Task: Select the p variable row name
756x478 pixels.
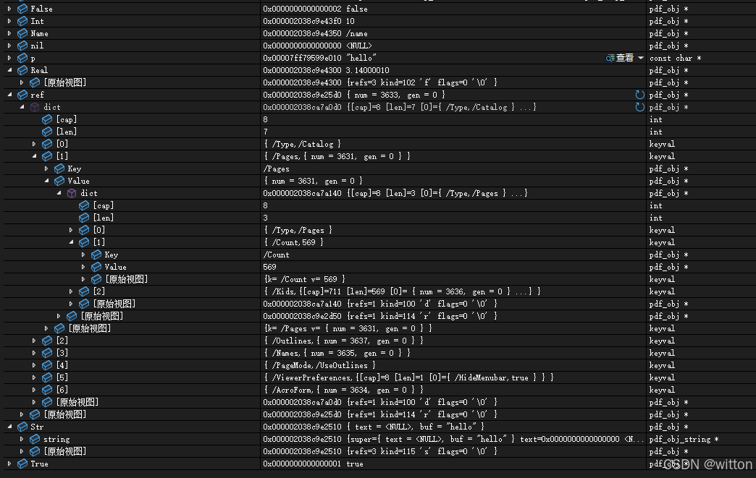Action: tap(33, 58)
